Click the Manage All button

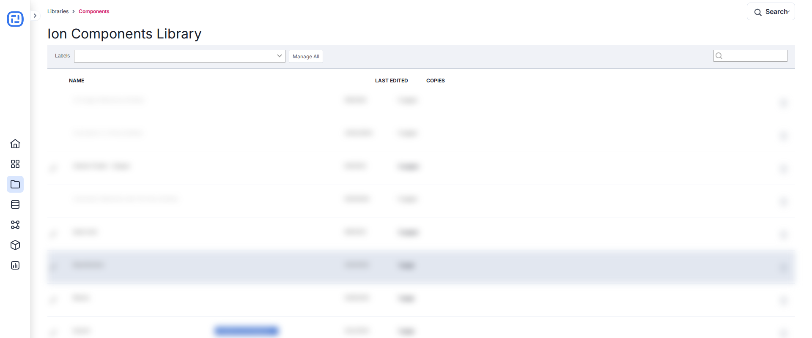coord(306,57)
